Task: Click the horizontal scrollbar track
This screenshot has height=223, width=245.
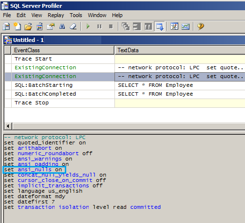Action: point(129,126)
